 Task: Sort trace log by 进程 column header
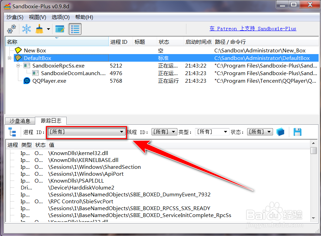pos(13,145)
